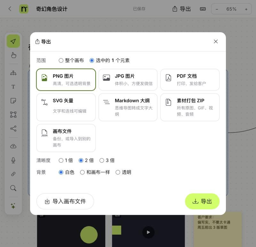Screen dimensions: 256x247
Task: Choose Markdown 大纲 export format
Action: [128, 107]
